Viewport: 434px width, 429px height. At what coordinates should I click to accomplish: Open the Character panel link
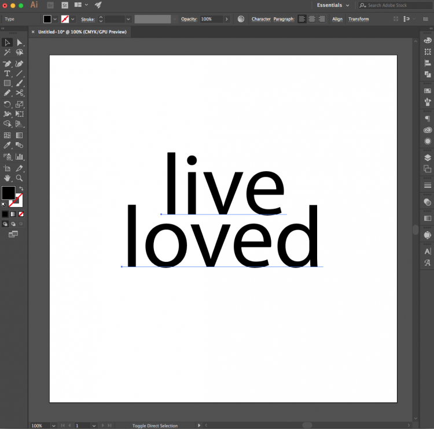coord(261,19)
